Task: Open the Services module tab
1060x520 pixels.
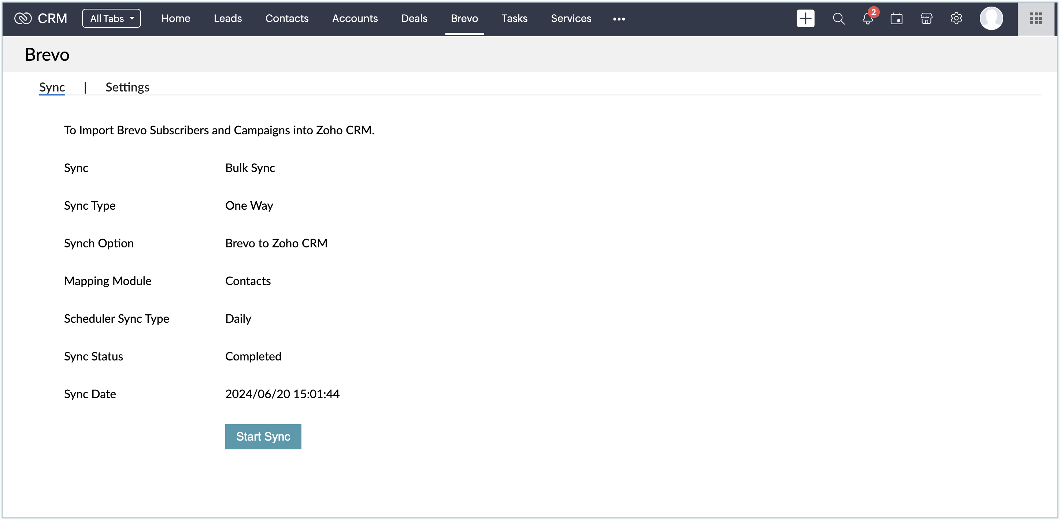Action: [571, 19]
